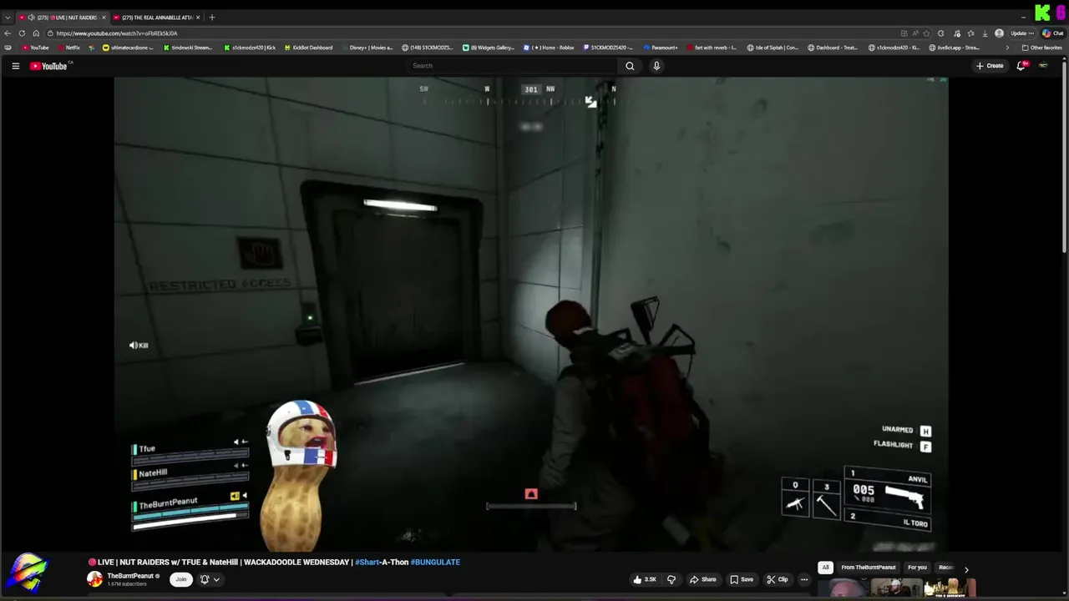
Task: Select the All filter chip
Action: click(825, 568)
